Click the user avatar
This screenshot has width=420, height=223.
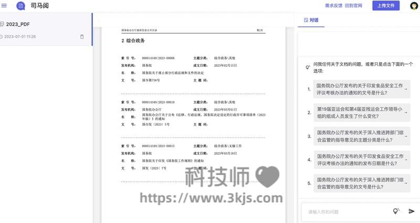(x=414, y=6)
